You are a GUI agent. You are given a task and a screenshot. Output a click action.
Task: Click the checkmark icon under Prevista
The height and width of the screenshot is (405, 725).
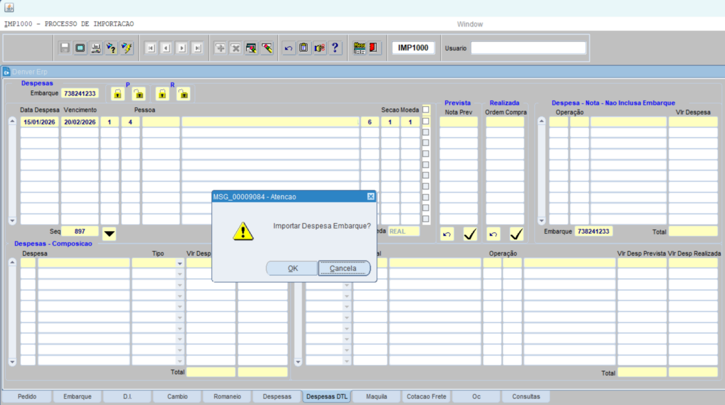click(x=470, y=234)
